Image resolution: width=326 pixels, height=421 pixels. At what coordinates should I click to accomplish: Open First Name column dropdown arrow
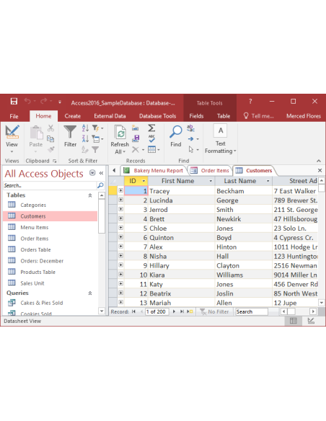[211, 181]
